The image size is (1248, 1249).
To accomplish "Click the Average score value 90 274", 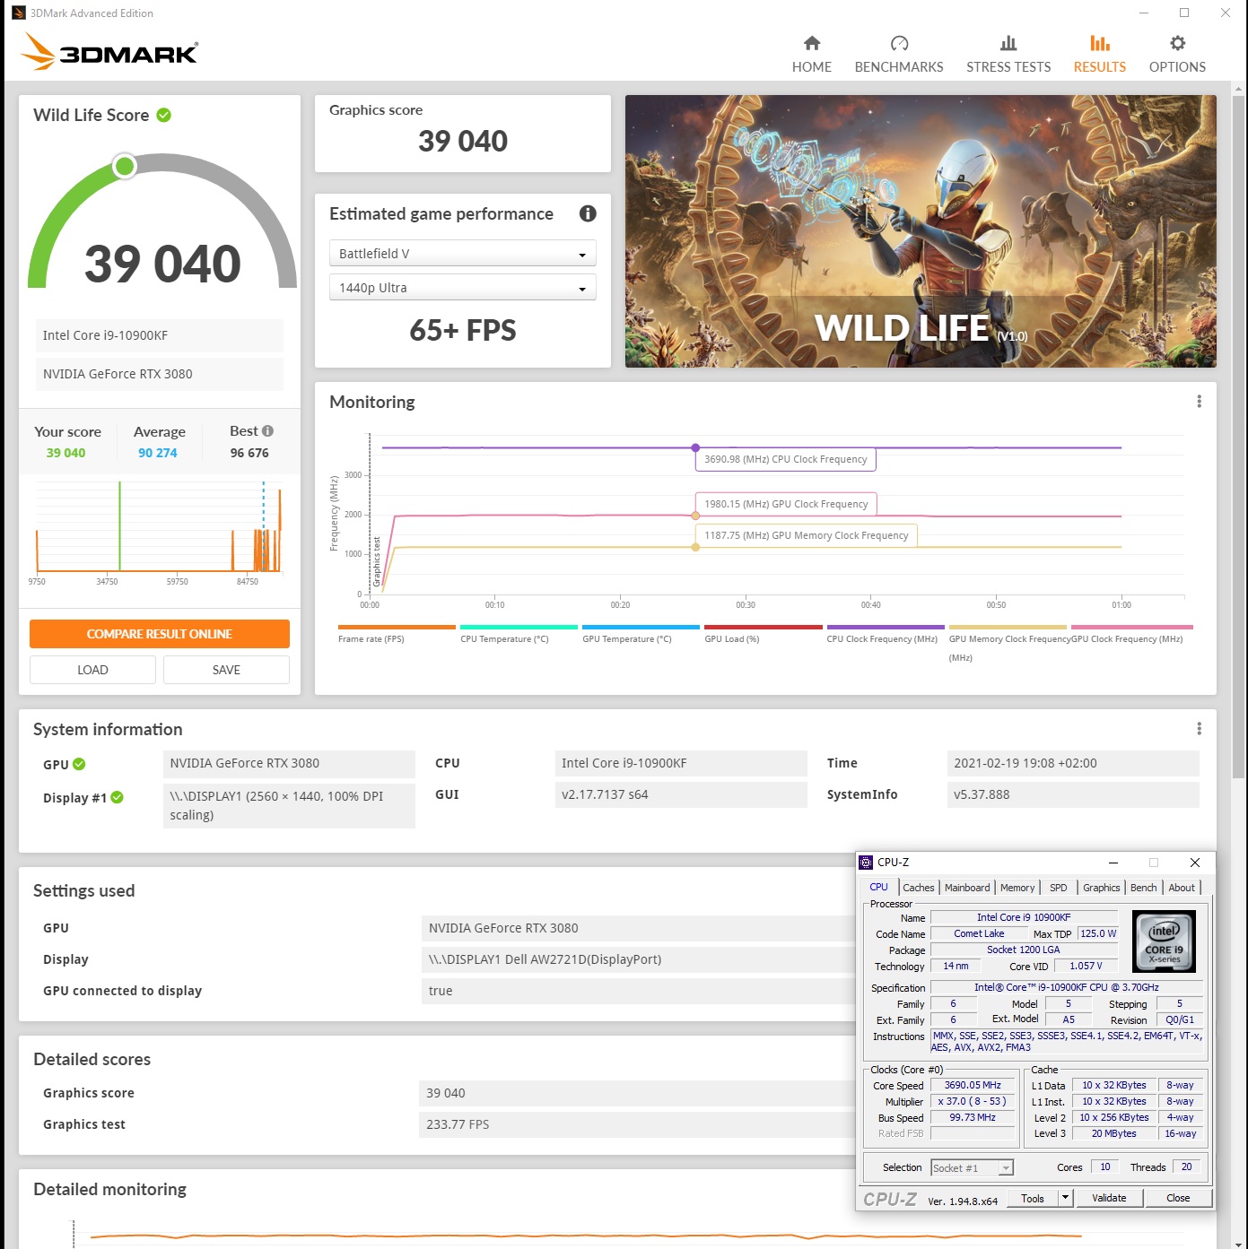I will [158, 453].
